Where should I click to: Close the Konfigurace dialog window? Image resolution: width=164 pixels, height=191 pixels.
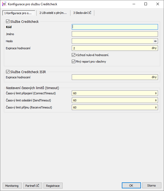(x=157, y=4)
